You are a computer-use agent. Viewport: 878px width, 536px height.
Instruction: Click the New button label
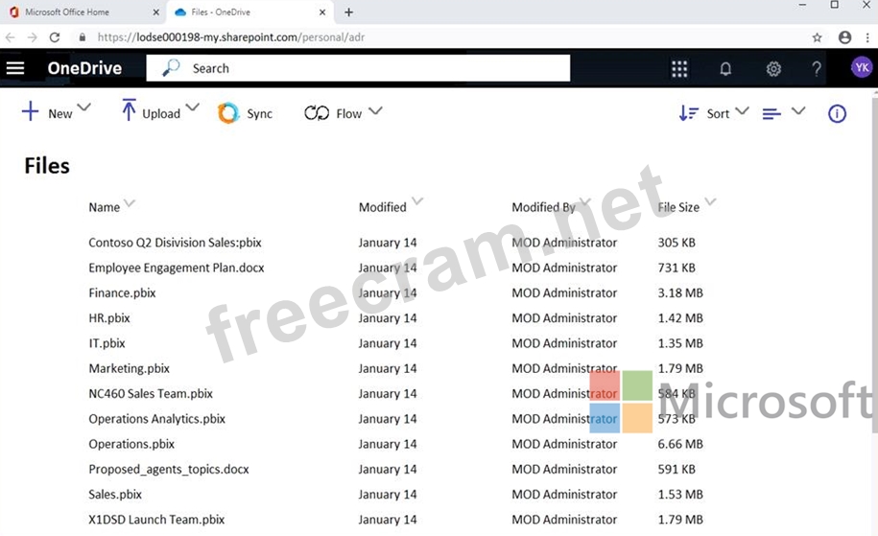pos(59,113)
